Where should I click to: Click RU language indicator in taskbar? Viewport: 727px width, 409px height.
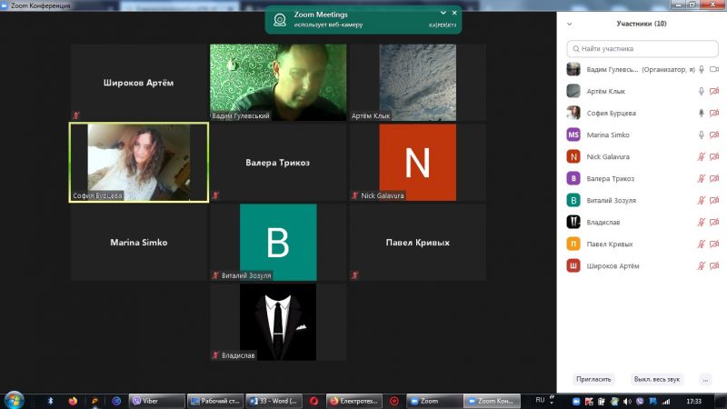tap(540, 400)
